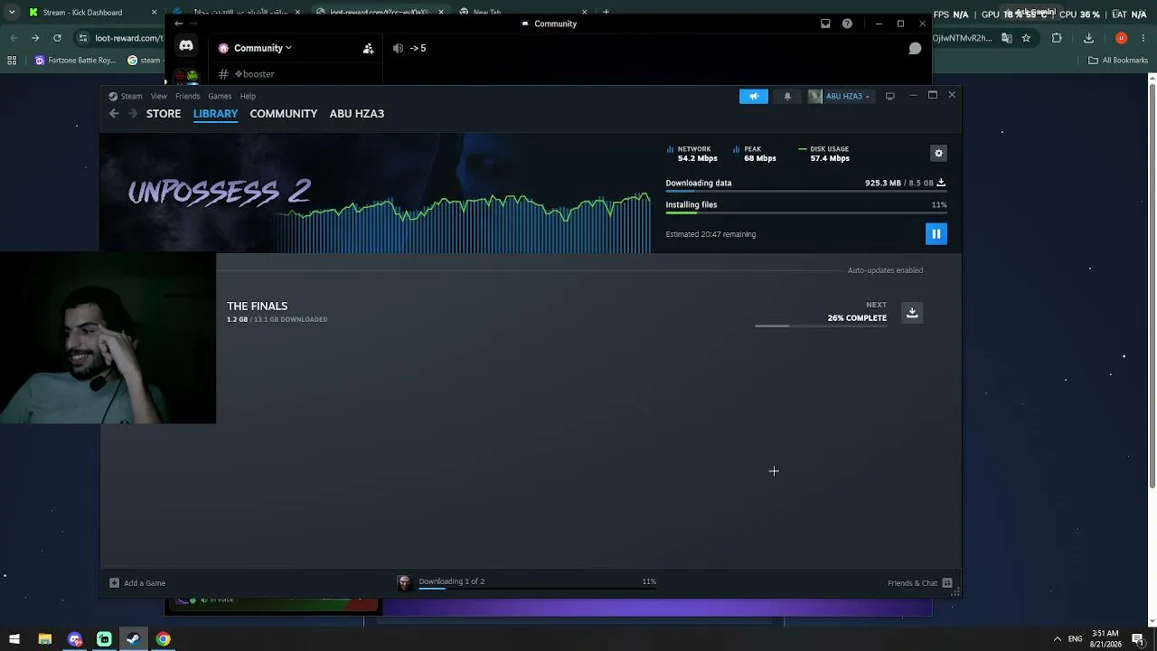Show hidden system tray icons
Image resolution: width=1157 pixels, height=651 pixels.
[1057, 639]
